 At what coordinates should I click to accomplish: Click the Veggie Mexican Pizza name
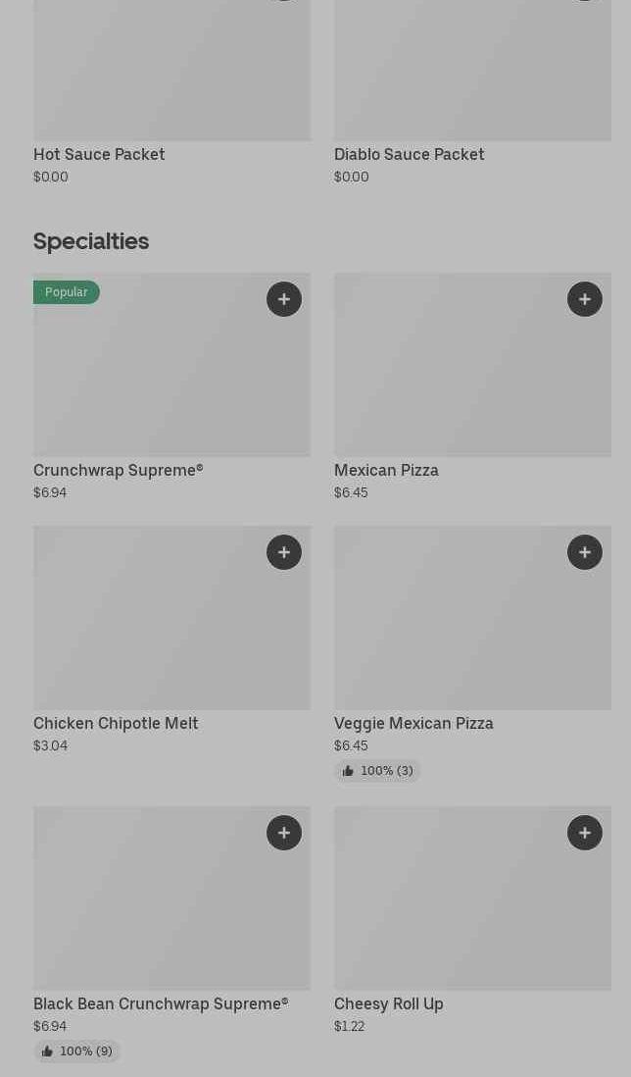point(413,723)
